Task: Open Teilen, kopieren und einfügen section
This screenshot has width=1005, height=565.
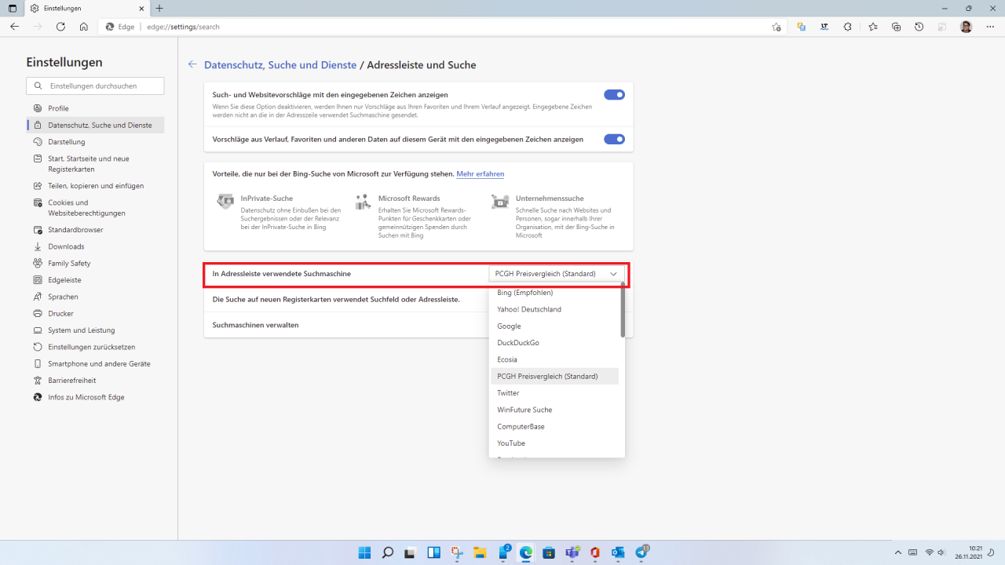Action: tap(95, 186)
